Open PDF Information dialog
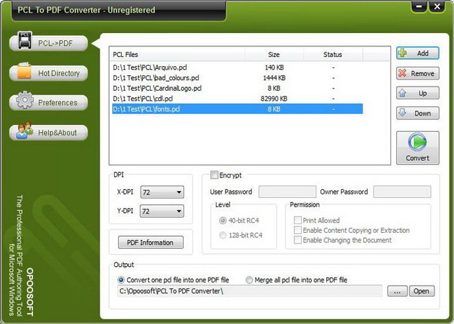The image size is (454, 324). [150, 242]
